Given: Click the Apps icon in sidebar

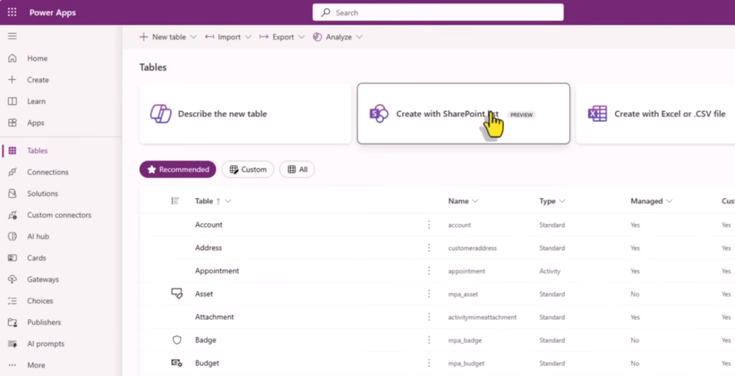Looking at the screenshot, I should tap(12, 123).
